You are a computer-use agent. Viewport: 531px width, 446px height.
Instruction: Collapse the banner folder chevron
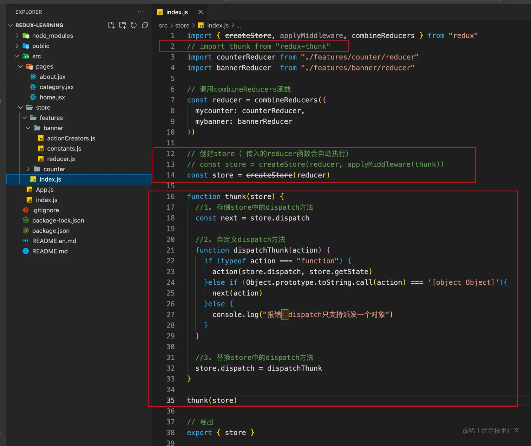(28, 128)
